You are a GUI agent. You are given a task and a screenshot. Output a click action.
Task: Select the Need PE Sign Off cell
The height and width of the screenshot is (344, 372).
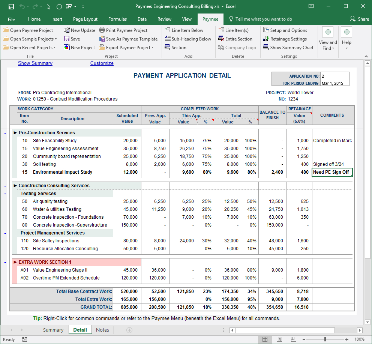[332, 172]
